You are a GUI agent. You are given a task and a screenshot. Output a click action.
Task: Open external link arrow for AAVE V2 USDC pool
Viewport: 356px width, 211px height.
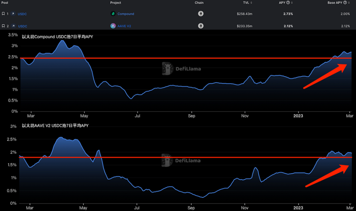[x=14, y=26]
